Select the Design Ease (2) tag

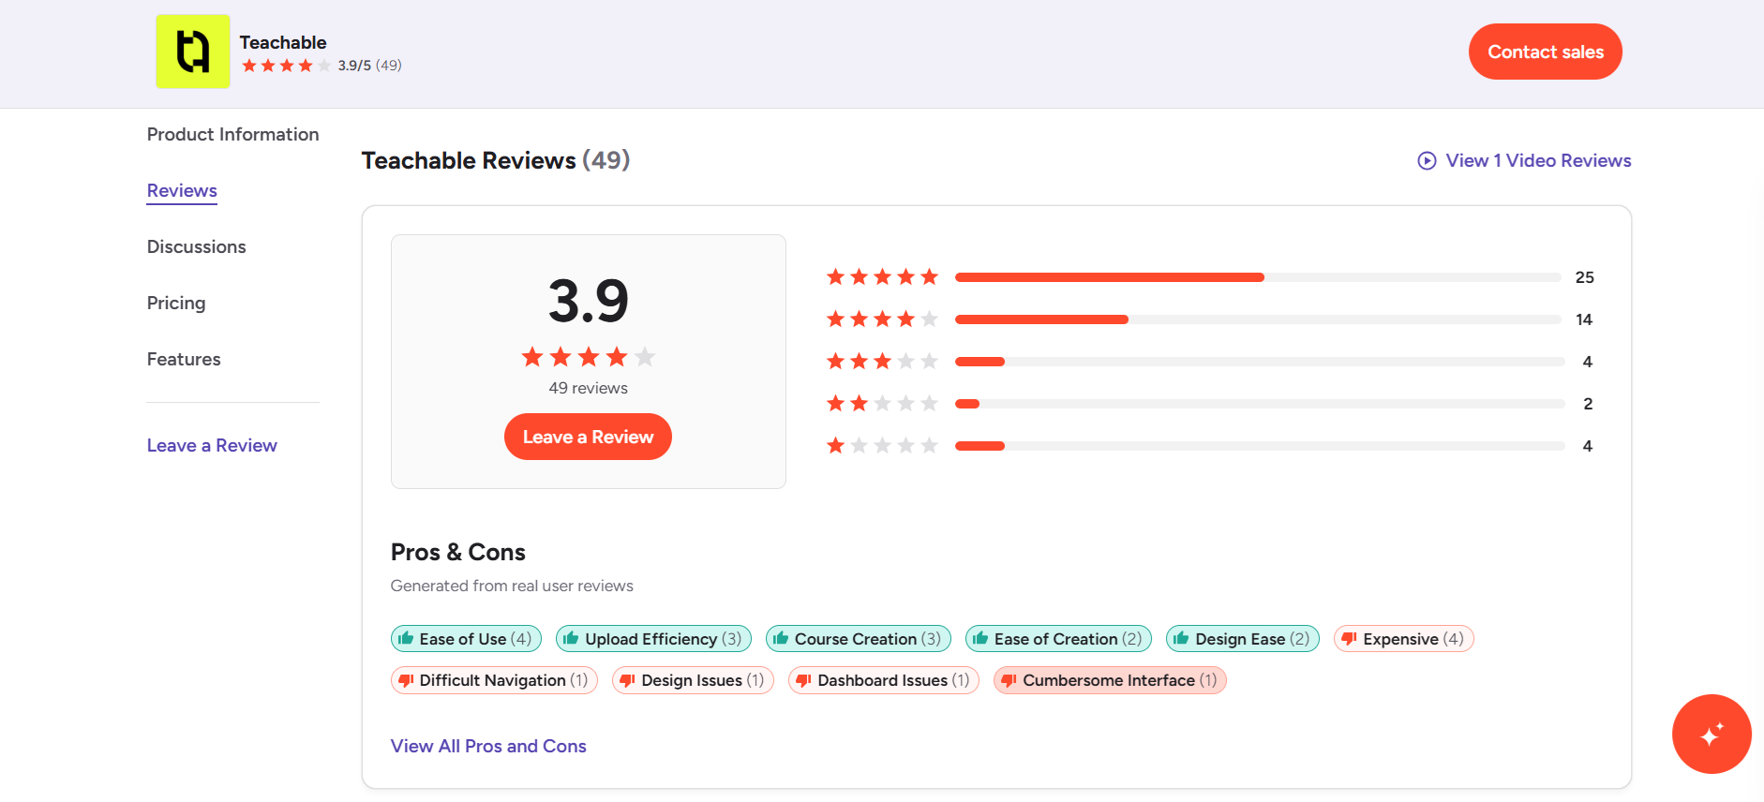click(1243, 639)
